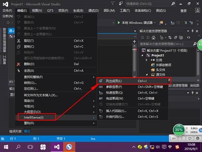Screen dimensions: 202x152
Task: Click the editor vertical scrollbar
Action: [x=135, y=60]
